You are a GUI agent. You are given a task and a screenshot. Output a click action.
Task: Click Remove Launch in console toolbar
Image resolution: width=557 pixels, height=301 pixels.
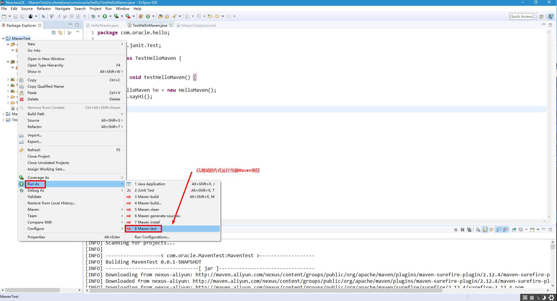point(462,230)
